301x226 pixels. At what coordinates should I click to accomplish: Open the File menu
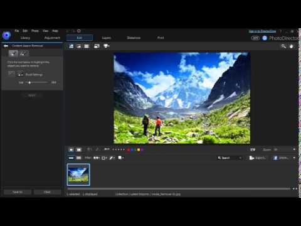17,31
